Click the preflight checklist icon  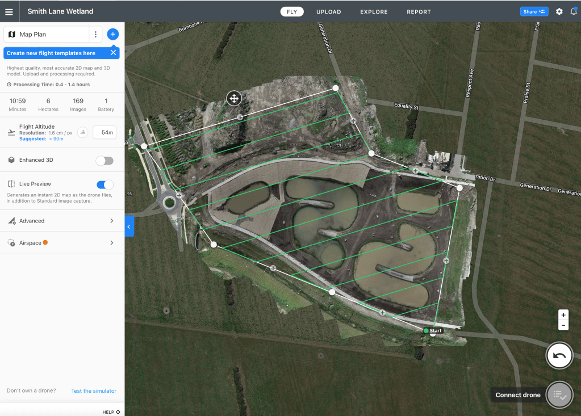[x=559, y=395]
